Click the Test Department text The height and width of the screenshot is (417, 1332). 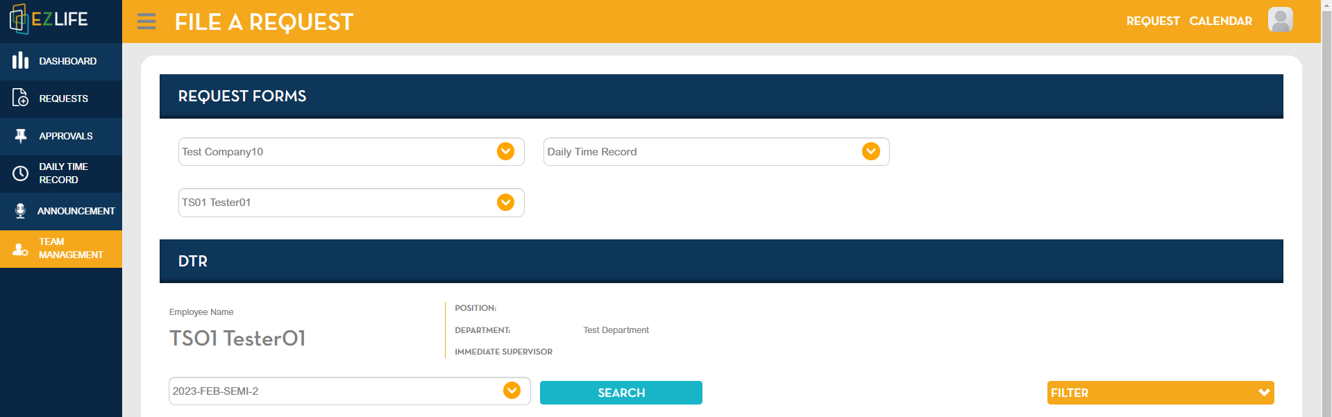click(616, 330)
